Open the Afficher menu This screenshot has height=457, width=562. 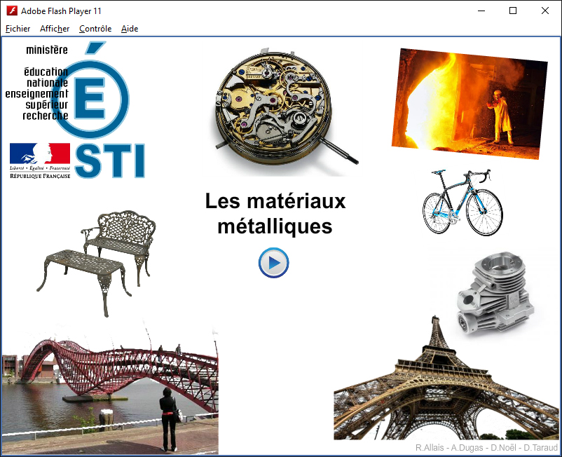click(55, 29)
